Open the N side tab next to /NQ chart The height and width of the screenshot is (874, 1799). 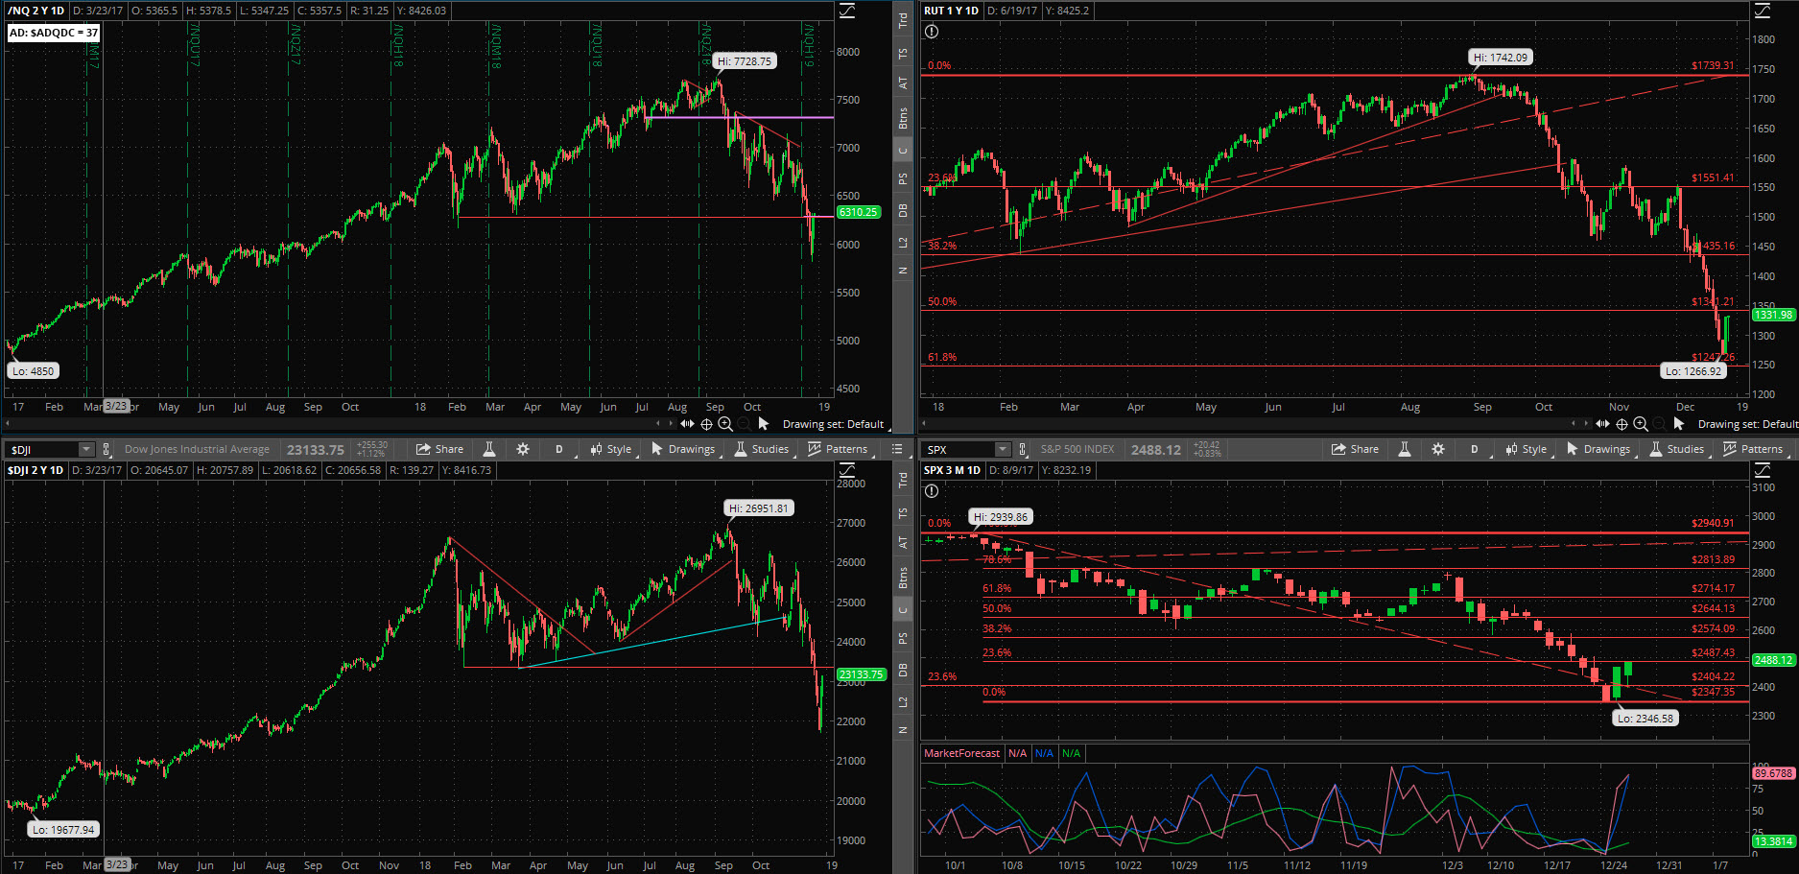coord(903,271)
